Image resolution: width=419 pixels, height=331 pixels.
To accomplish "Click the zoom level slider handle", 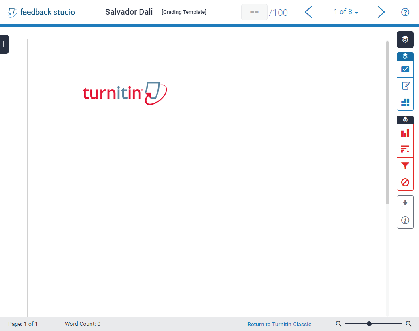I will point(369,324).
